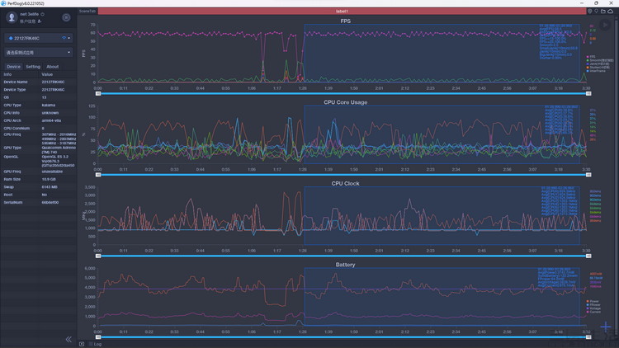
Task: Select the SerialNum row
Action: (39, 202)
